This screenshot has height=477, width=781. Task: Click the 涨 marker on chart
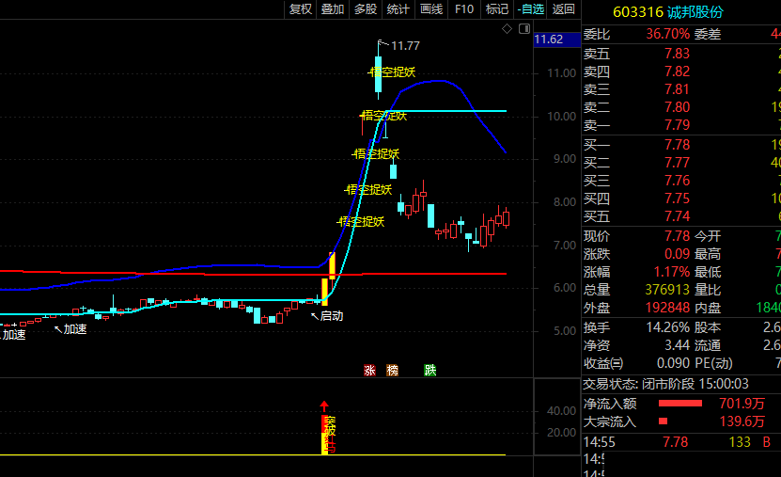coord(369,371)
